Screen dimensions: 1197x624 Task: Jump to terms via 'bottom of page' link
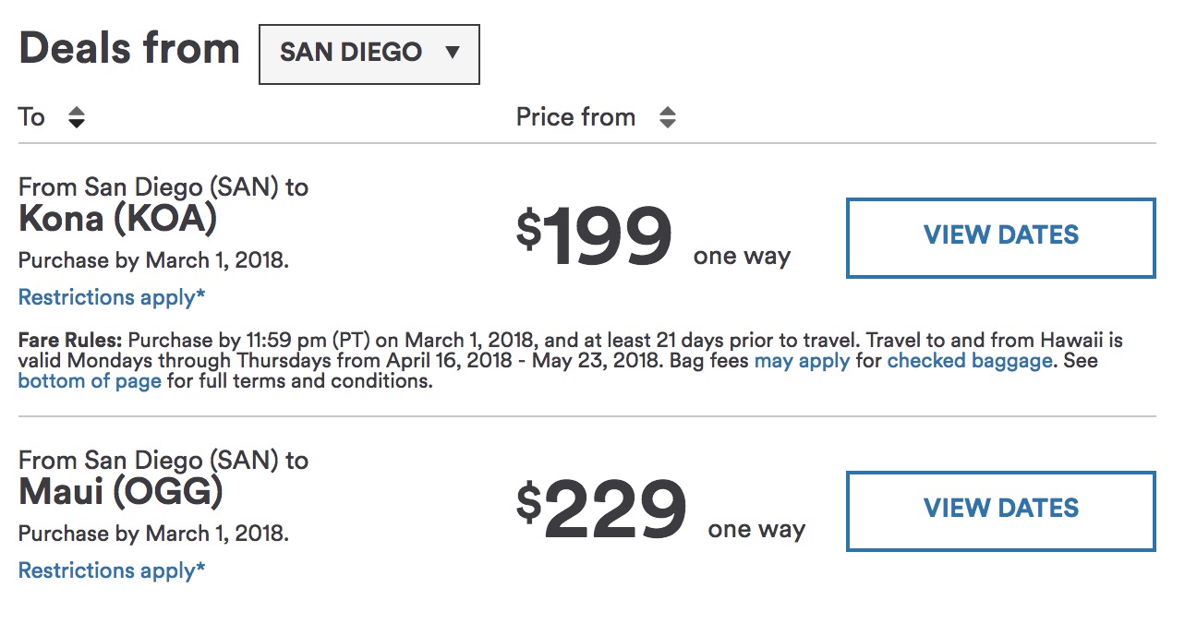(x=90, y=381)
